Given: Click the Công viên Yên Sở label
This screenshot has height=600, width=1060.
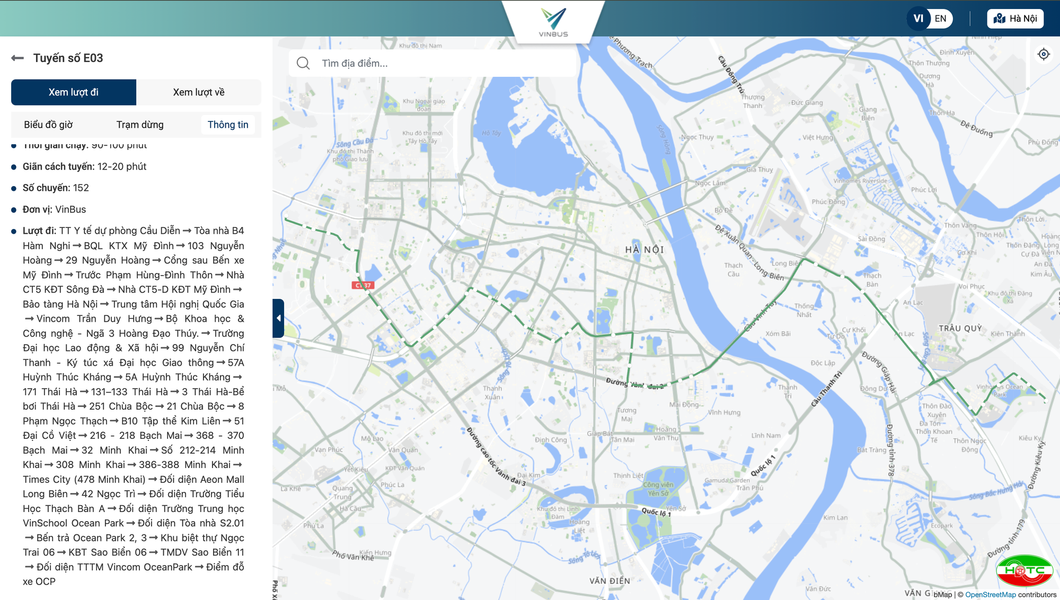Looking at the screenshot, I should [x=658, y=489].
